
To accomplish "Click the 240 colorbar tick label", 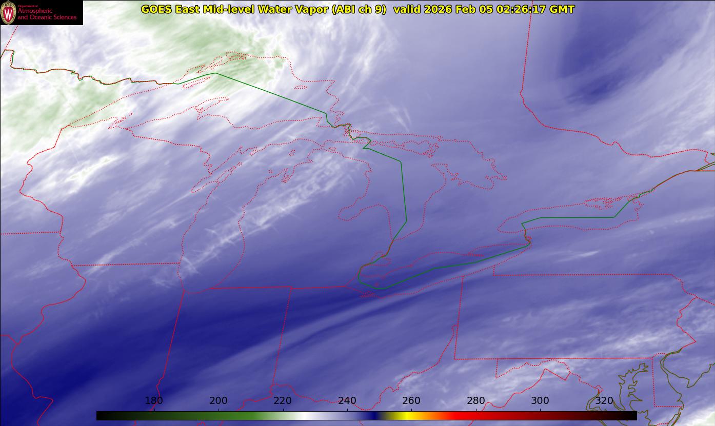I will [x=347, y=400].
